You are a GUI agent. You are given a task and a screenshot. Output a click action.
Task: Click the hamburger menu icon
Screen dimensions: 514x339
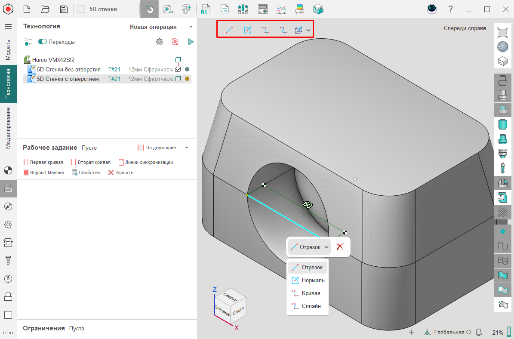[x=8, y=27]
